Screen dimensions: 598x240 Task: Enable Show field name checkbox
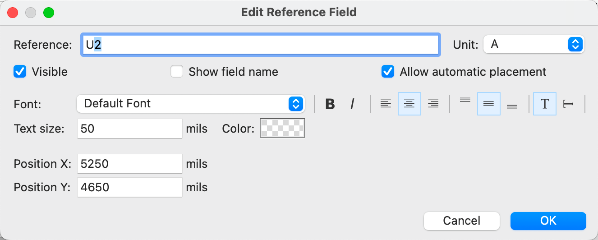[x=177, y=72]
